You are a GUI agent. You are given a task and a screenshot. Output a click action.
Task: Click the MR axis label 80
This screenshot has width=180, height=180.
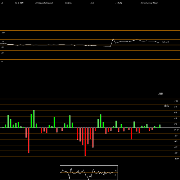coord(176,107)
